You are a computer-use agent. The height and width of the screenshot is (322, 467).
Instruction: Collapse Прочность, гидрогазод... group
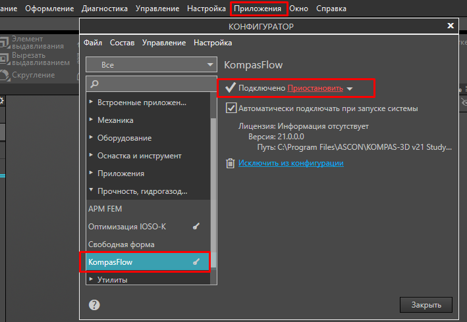91,190
